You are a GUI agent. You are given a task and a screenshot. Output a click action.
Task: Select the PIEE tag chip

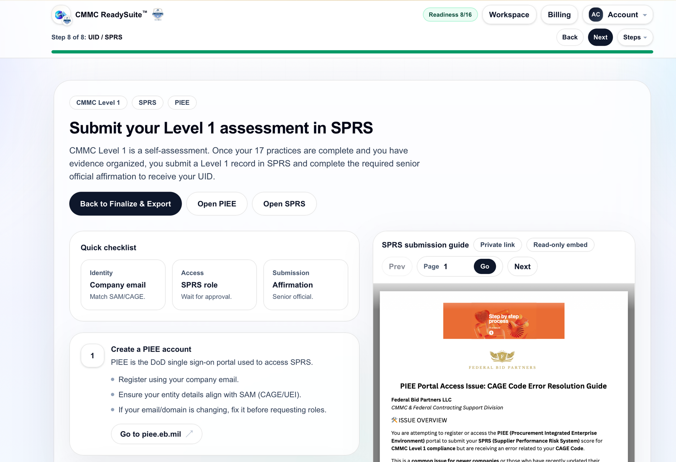pyautogui.click(x=182, y=102)
